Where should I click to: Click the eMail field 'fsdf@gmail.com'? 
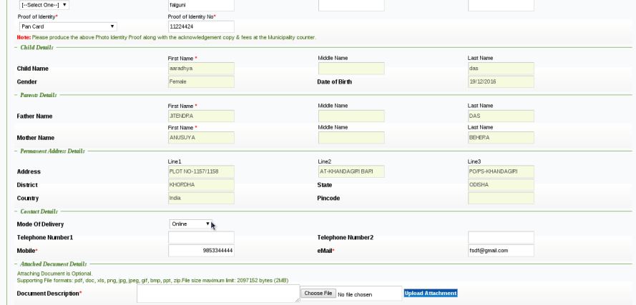click(x=501, y=251)
